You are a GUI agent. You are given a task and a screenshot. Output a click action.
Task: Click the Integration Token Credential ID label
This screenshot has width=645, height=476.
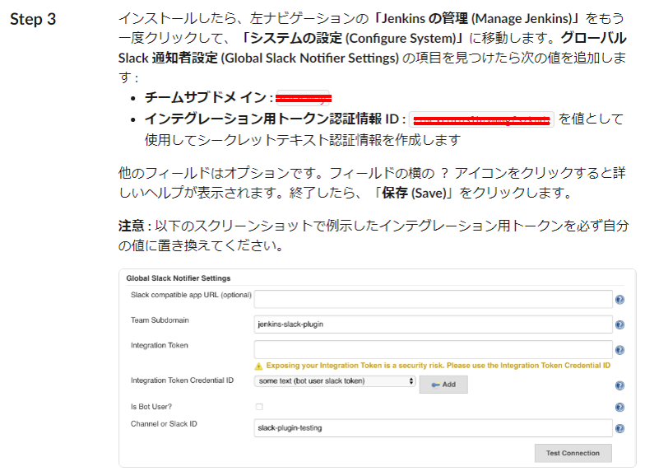coord(182,380)
